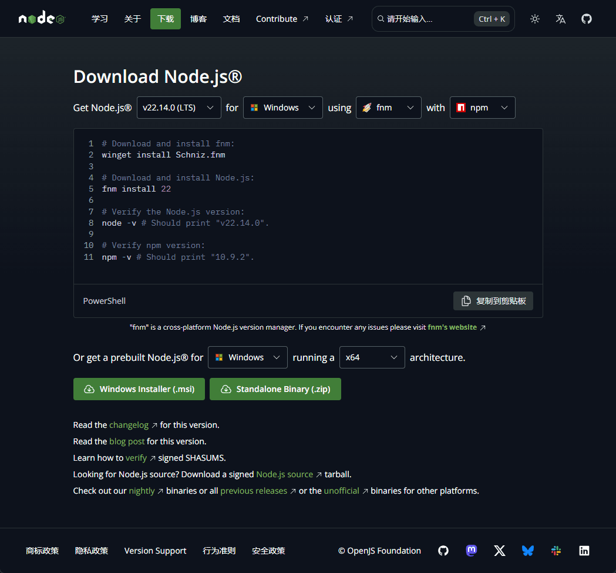The height and width of the screenshot is (573, 616).
Task: Open the GitHub icon in the header
Action: (587, 19)
